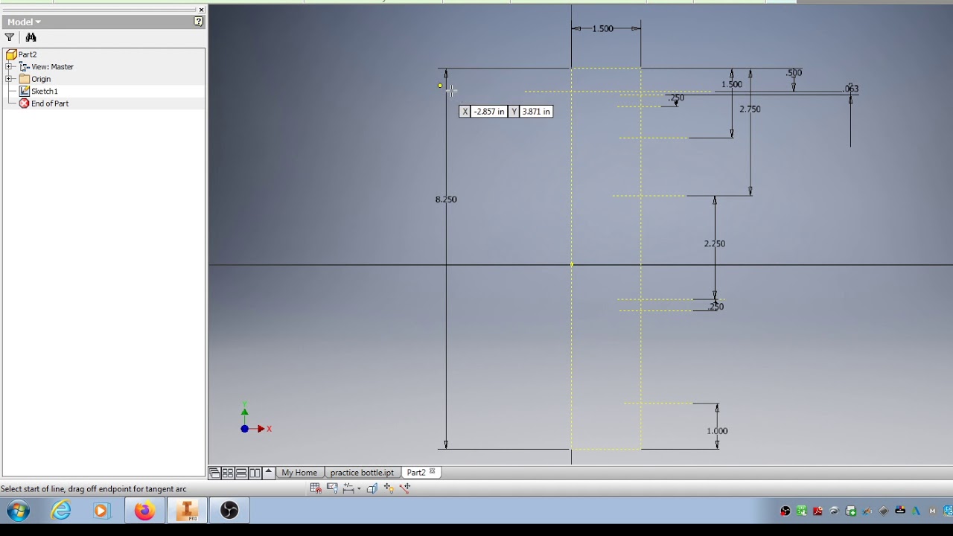Viewport: 953px width, 536px height.
Task: Click the grey swirl tray icon
Action: click(x=835, y=511)
